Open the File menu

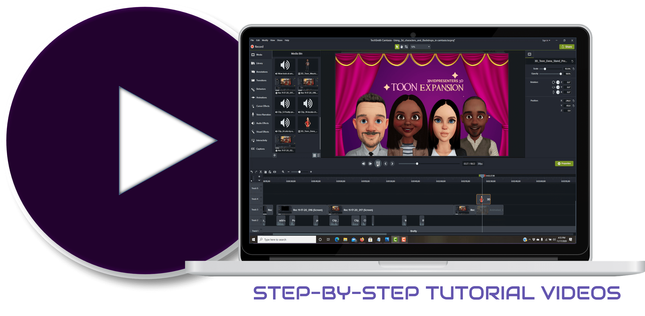click(252, 40)
